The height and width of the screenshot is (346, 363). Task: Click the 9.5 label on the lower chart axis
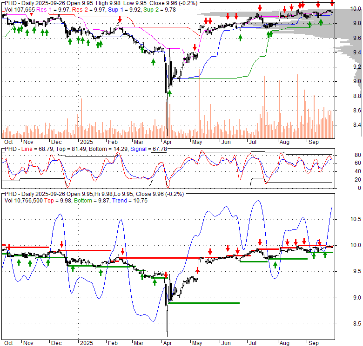(x=357, y=271)
